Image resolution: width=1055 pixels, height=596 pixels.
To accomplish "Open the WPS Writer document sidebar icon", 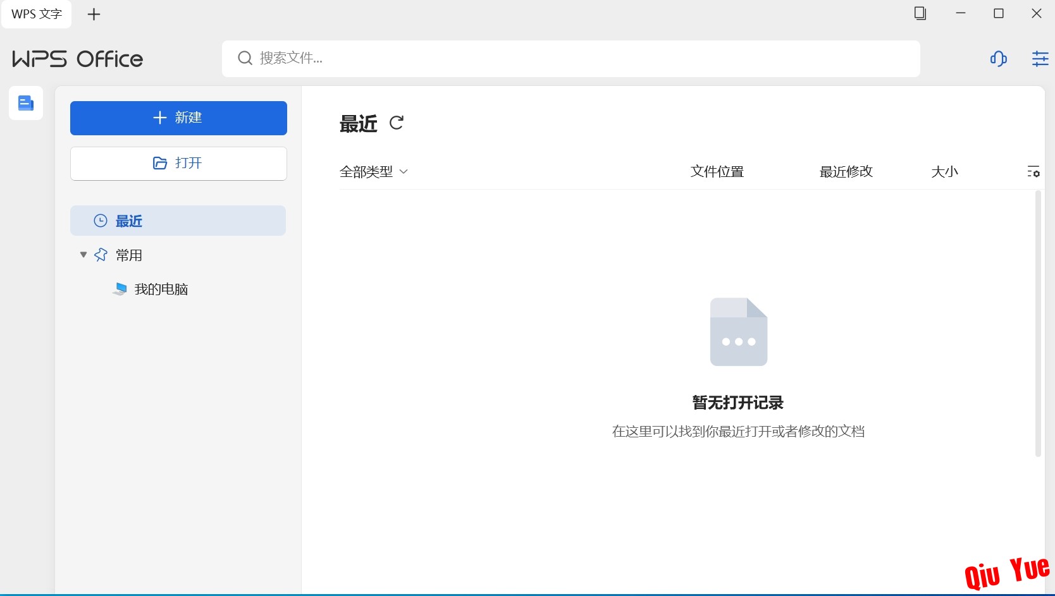I will [26, 103].
